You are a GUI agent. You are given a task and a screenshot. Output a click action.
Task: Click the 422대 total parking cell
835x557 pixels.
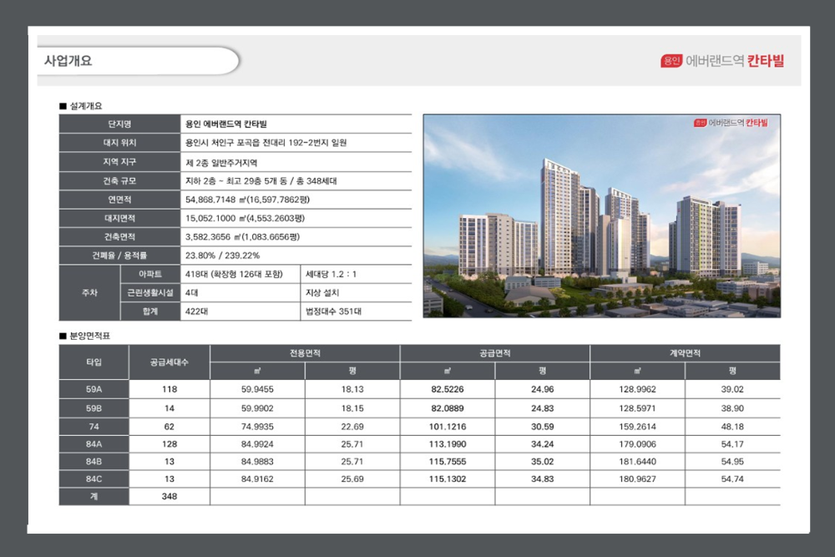coord(240,311)
